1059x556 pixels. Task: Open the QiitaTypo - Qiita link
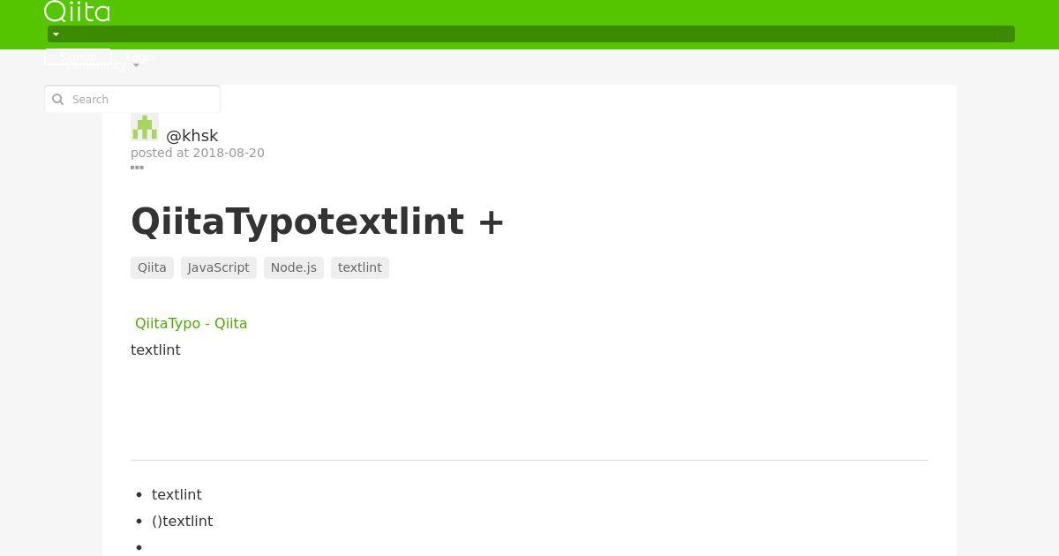[191, 323]
